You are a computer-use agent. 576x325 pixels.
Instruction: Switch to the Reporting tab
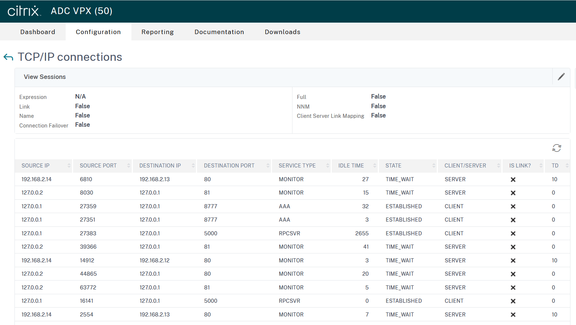click(x=157, y=32)
